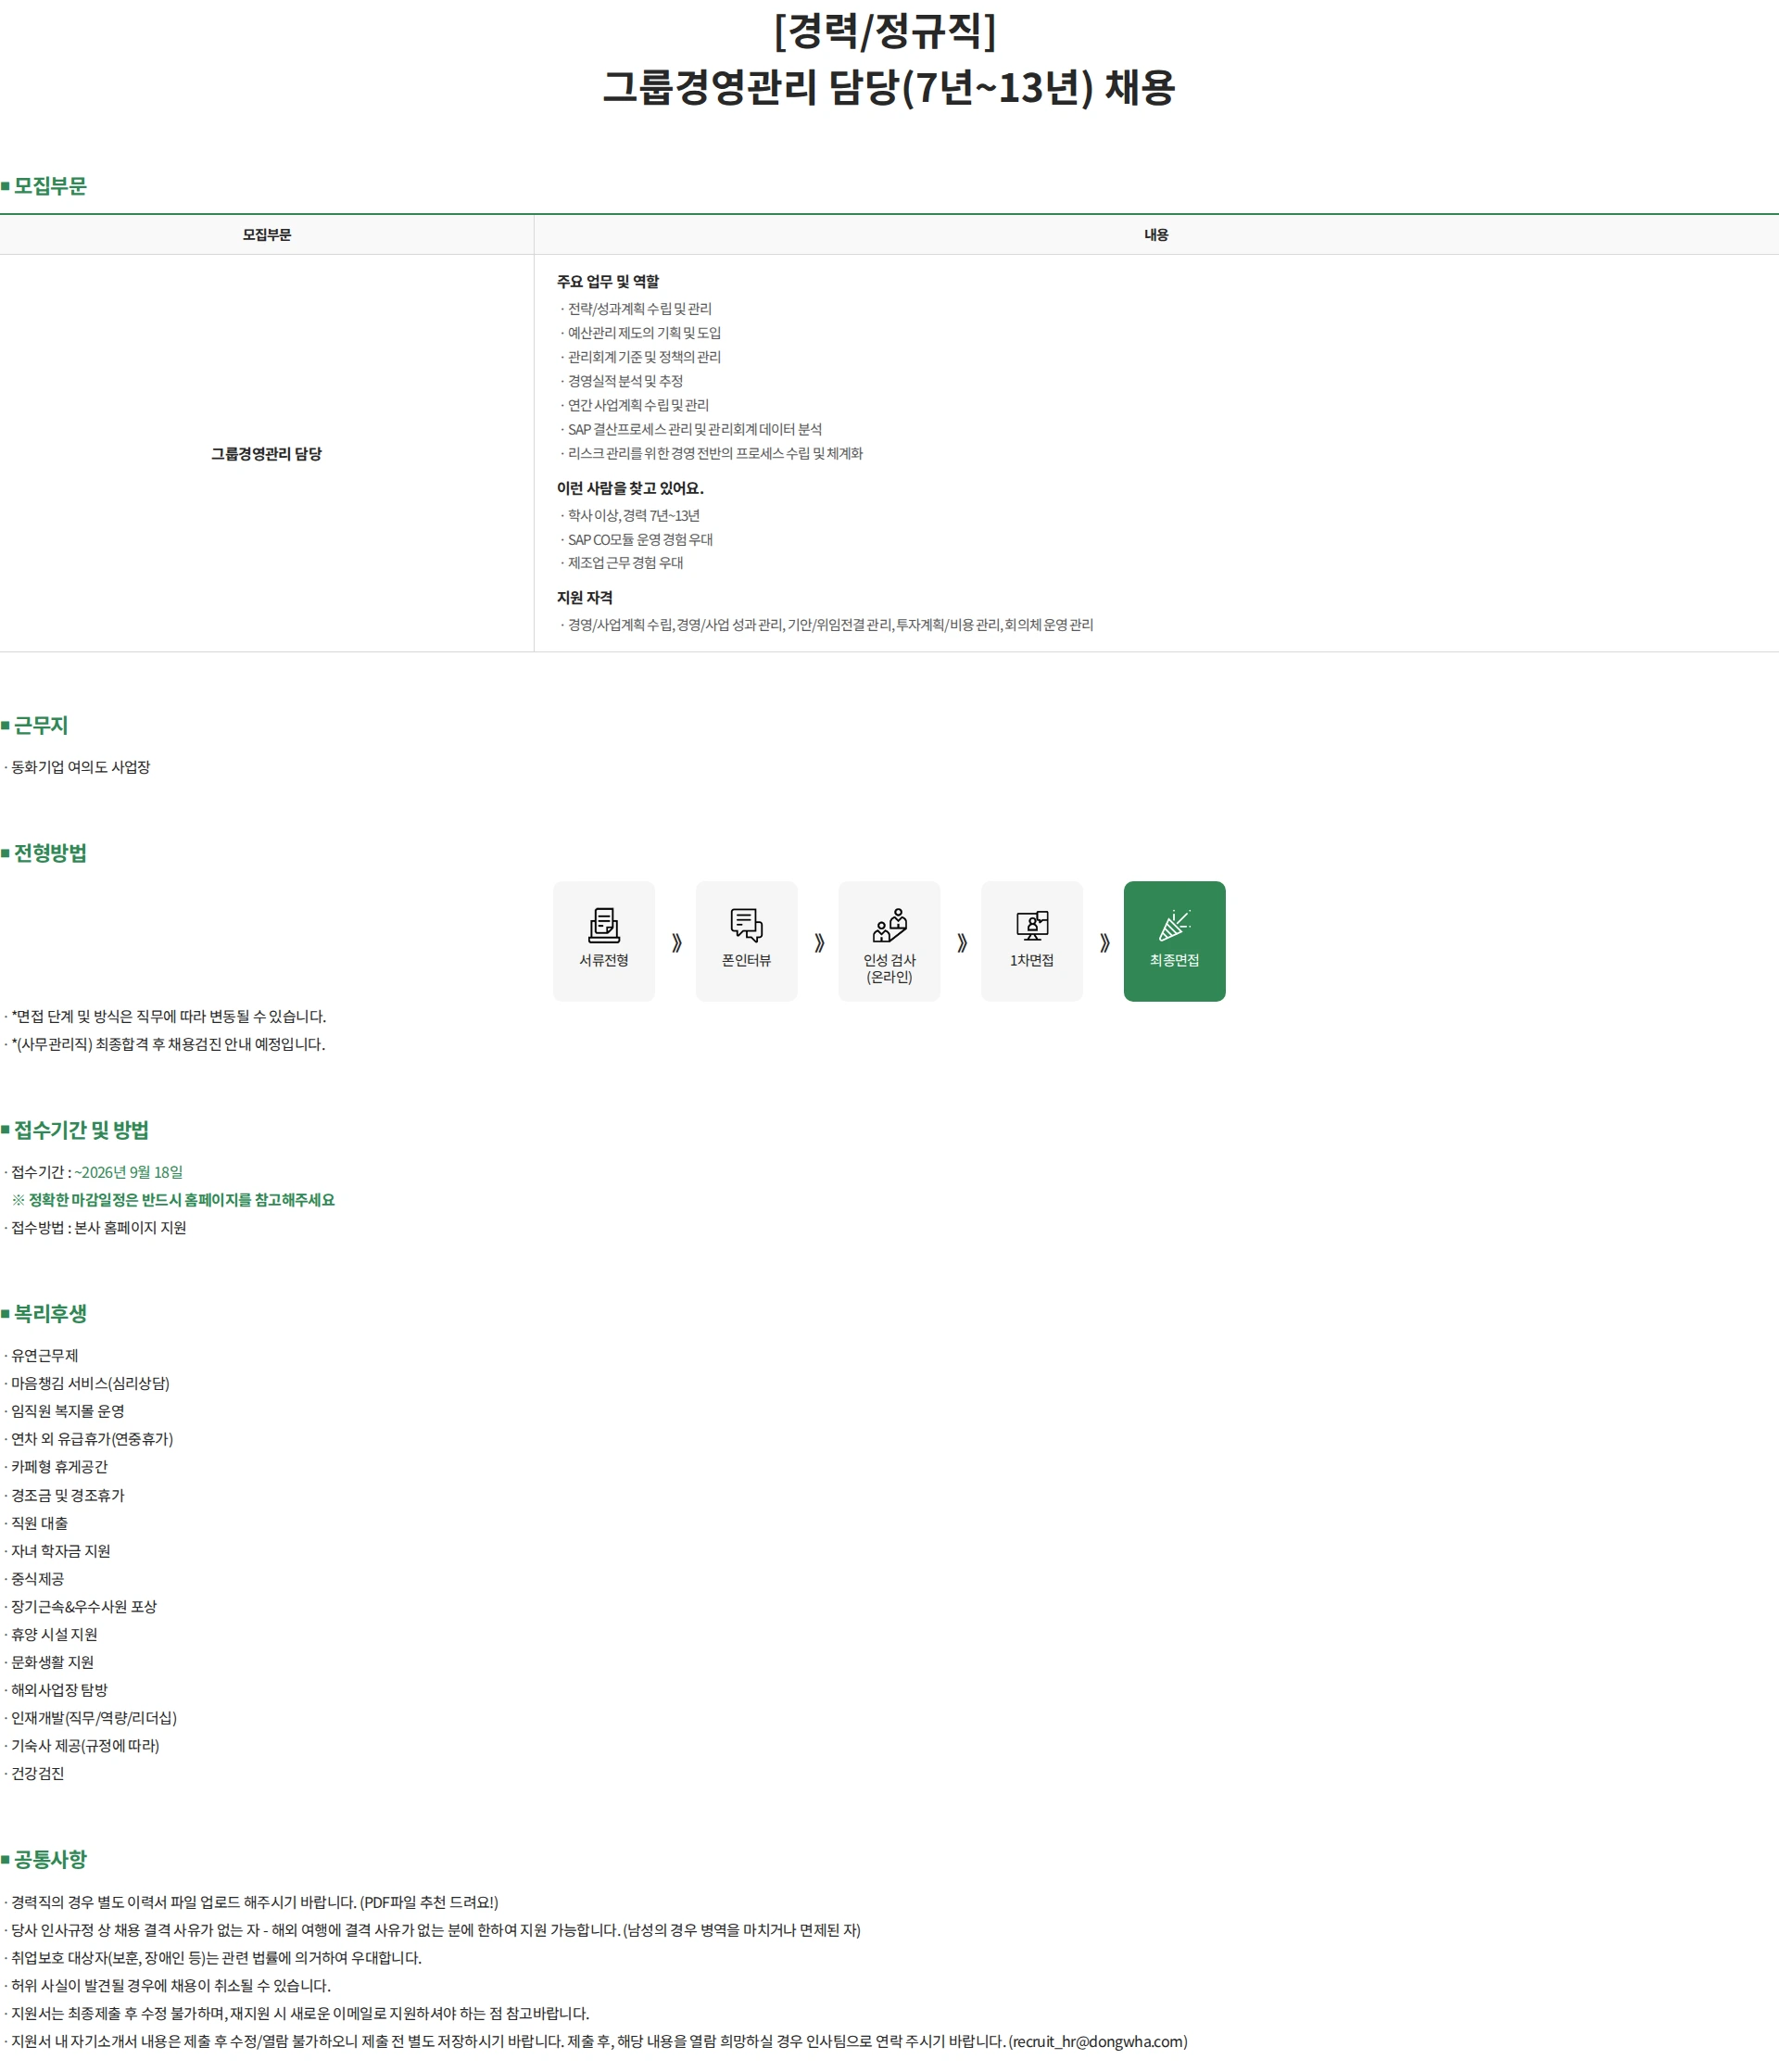Click the 주요 업무 및 역할 subheading
This screenshot has width=1779, height=2072.
608,282
